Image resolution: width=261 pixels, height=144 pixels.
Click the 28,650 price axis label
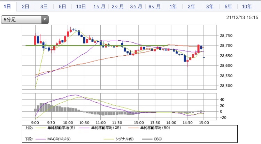[226, 56]
